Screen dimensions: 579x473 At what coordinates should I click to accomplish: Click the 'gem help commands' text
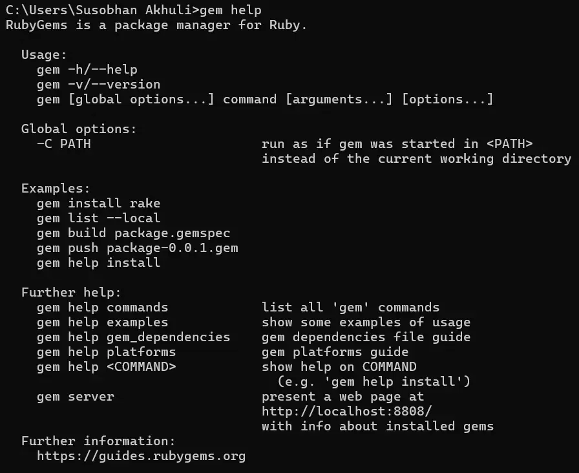[x=102, y=308]
